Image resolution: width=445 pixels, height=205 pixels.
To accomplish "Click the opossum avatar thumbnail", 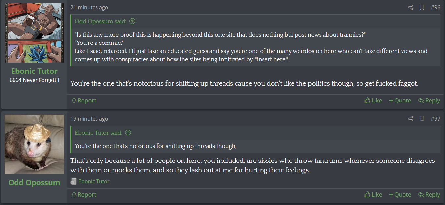I will coord(34,144).
